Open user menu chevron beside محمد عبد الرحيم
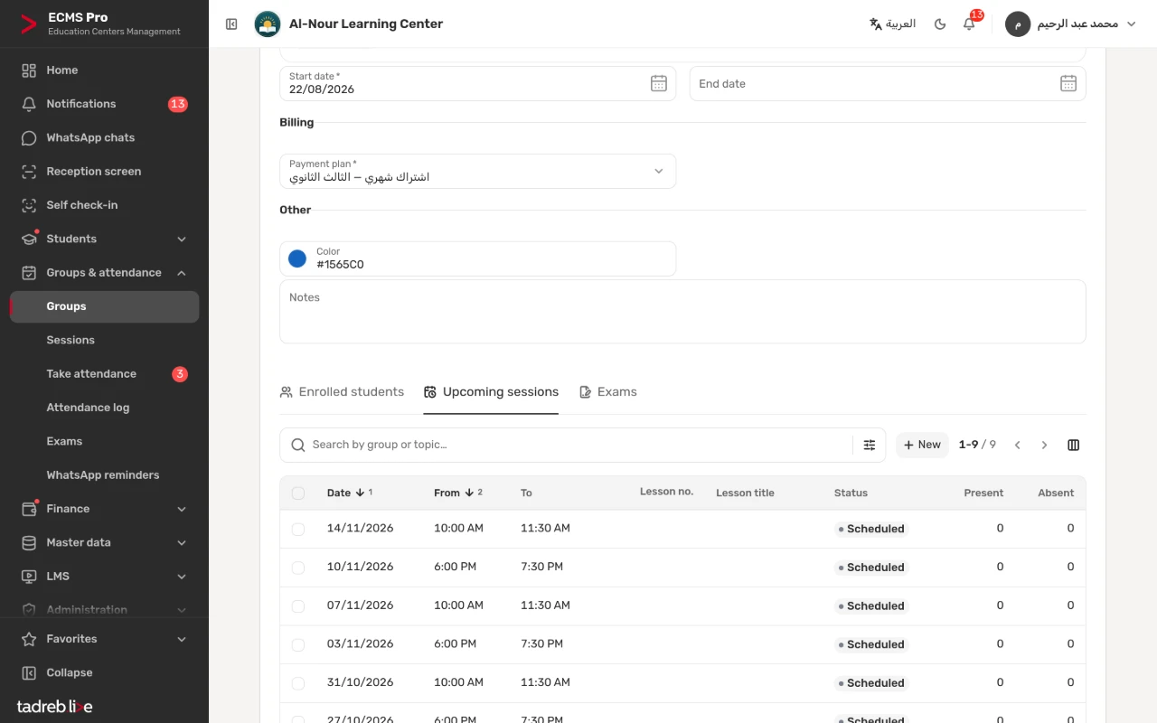 [1131, 24]
